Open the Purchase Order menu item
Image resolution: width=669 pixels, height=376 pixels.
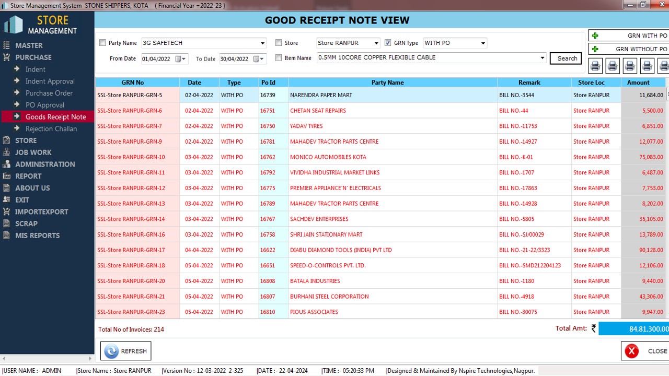pyautogui.click(x=49, y=93)
